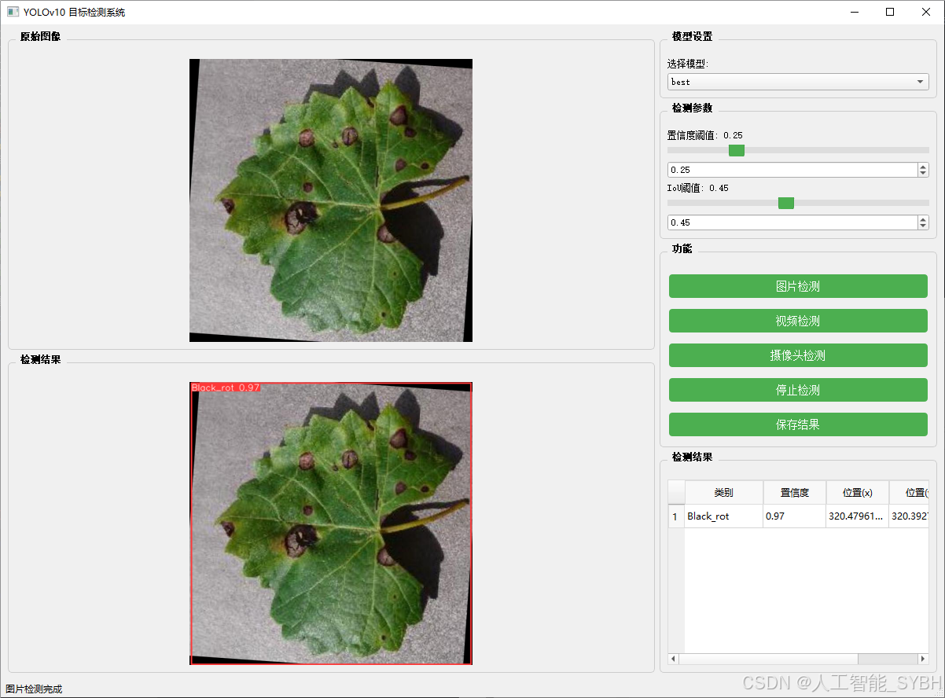
Task: Click the YOLOv10 application icon in title bar
Action: coord(11,12)
